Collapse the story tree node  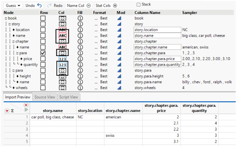click(x=10, y=24)
